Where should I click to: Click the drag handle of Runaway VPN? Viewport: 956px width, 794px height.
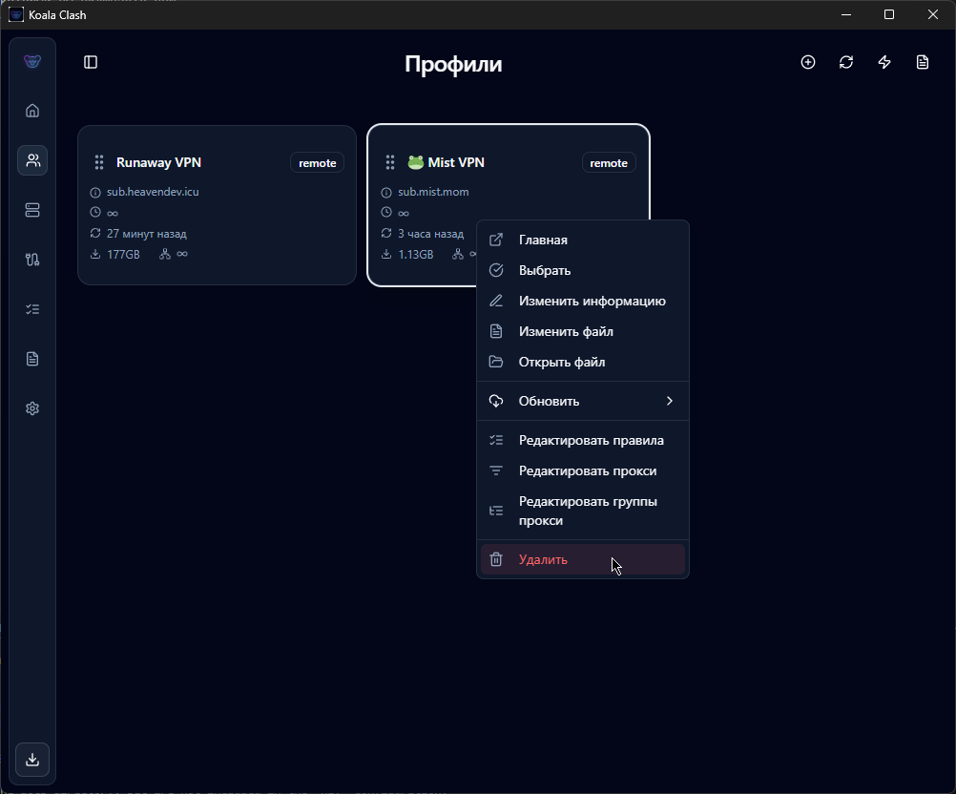click(x=98, y=162)
